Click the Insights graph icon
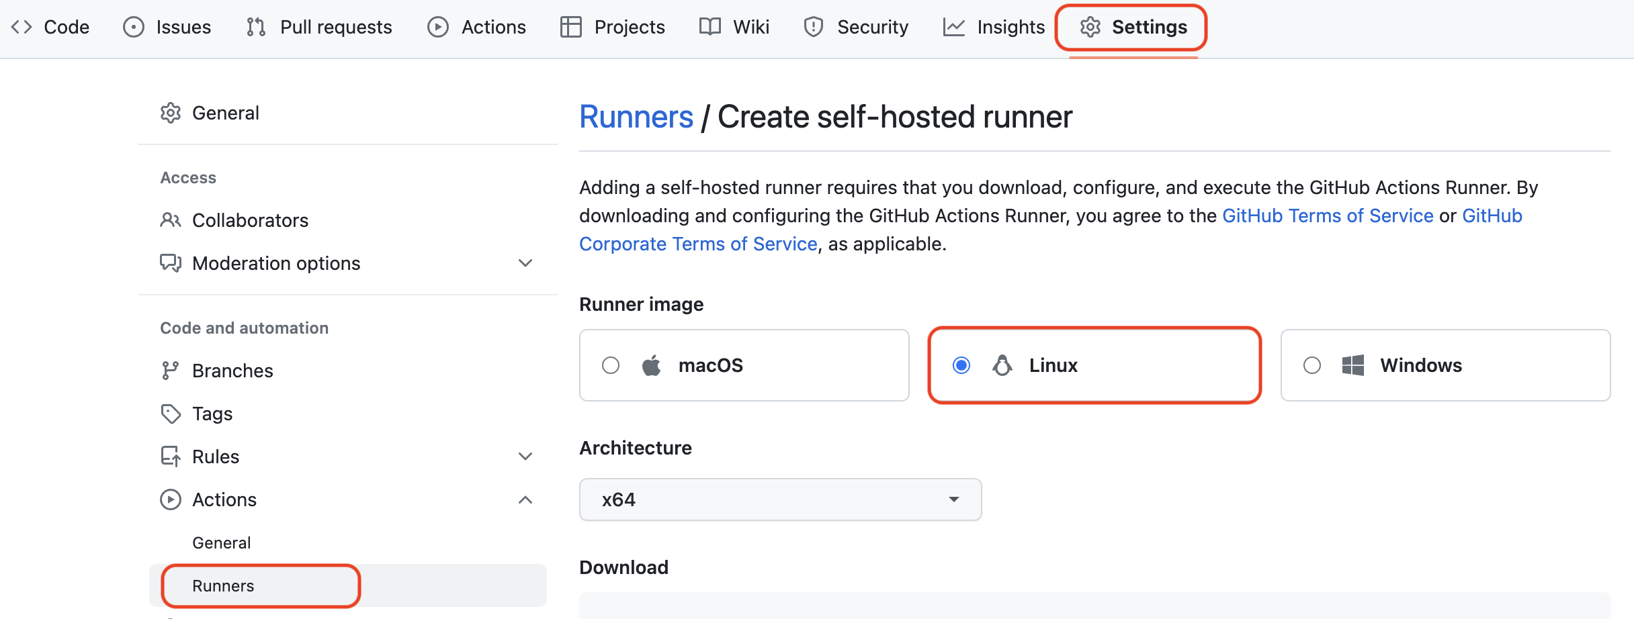The height and width of the screenshot is (619, 1634). click(x=954, y=27)
